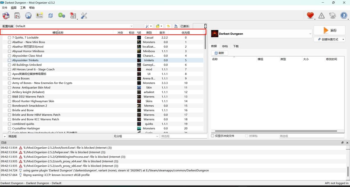Open the 工具 menu
This screenshot has width=350, height=187.
(23, 8)
